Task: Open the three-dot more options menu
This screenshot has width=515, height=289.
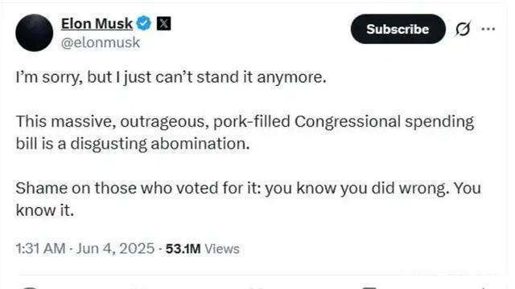Action: (x=488, y=29)
